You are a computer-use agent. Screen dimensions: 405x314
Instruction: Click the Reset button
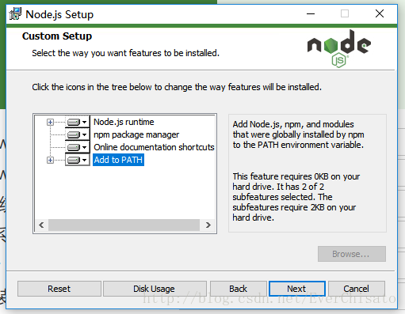(x=59, y=289)
